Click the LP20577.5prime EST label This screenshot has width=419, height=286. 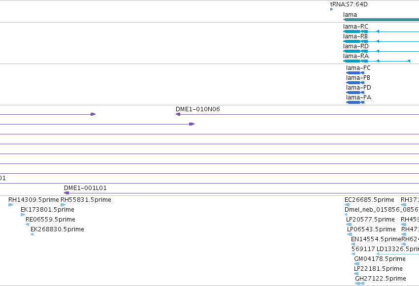coord(370,220)
